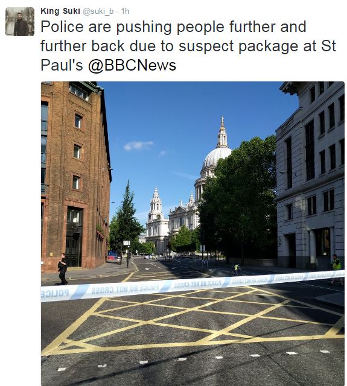This screenshot has height=386, width=347.
Task: Click the King Suki display name
Action: [x=60, y=11]
